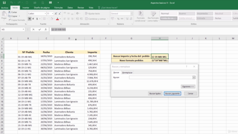Click the fill color bucket icon
238x134 pixels.
[x=52, y=19]
